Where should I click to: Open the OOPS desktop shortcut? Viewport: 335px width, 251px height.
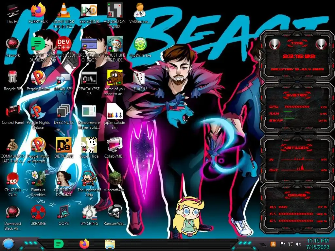point(64,215)
